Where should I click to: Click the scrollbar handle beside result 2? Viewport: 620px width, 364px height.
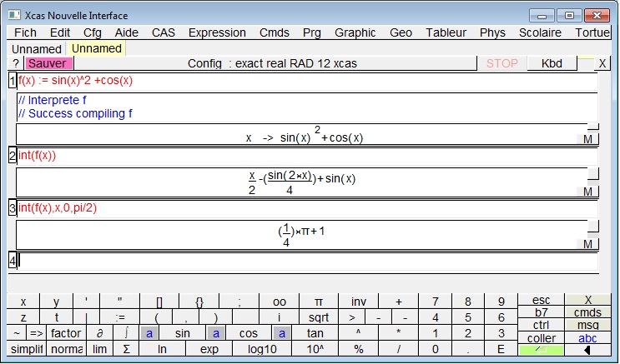[592, 173]
